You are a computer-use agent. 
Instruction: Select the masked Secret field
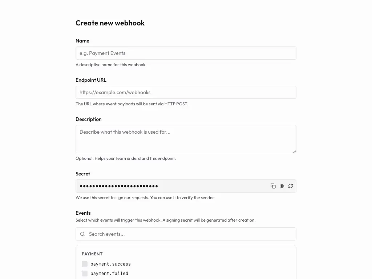[163, 186]
